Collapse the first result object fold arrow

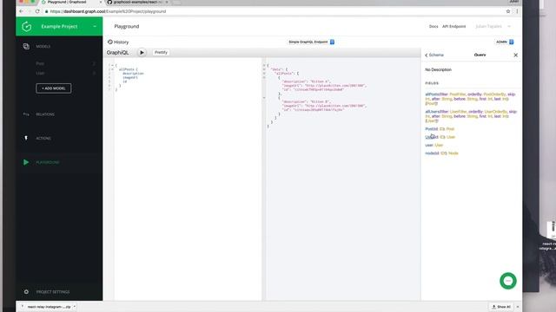pyautogui.click(x=264, y=77)
